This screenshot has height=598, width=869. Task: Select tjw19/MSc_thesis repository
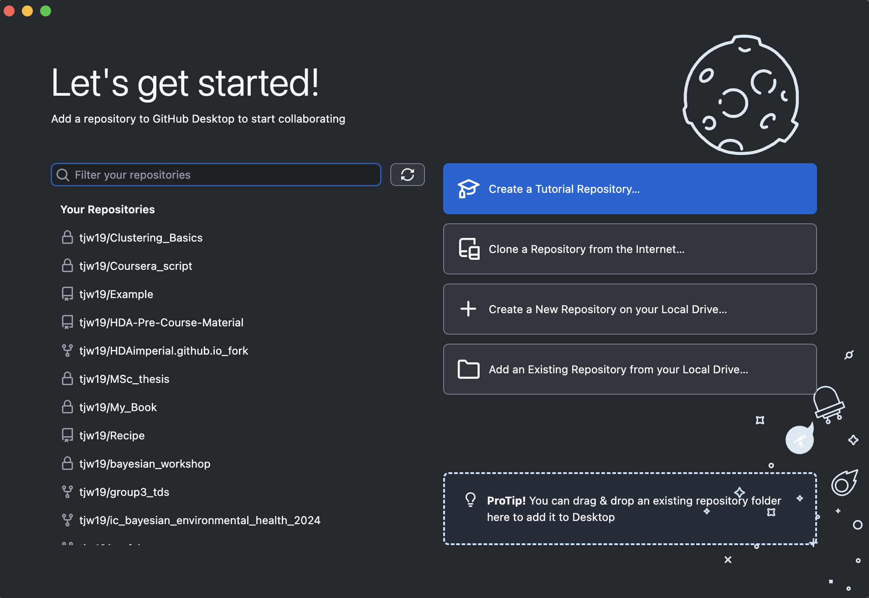coord(238,379)
